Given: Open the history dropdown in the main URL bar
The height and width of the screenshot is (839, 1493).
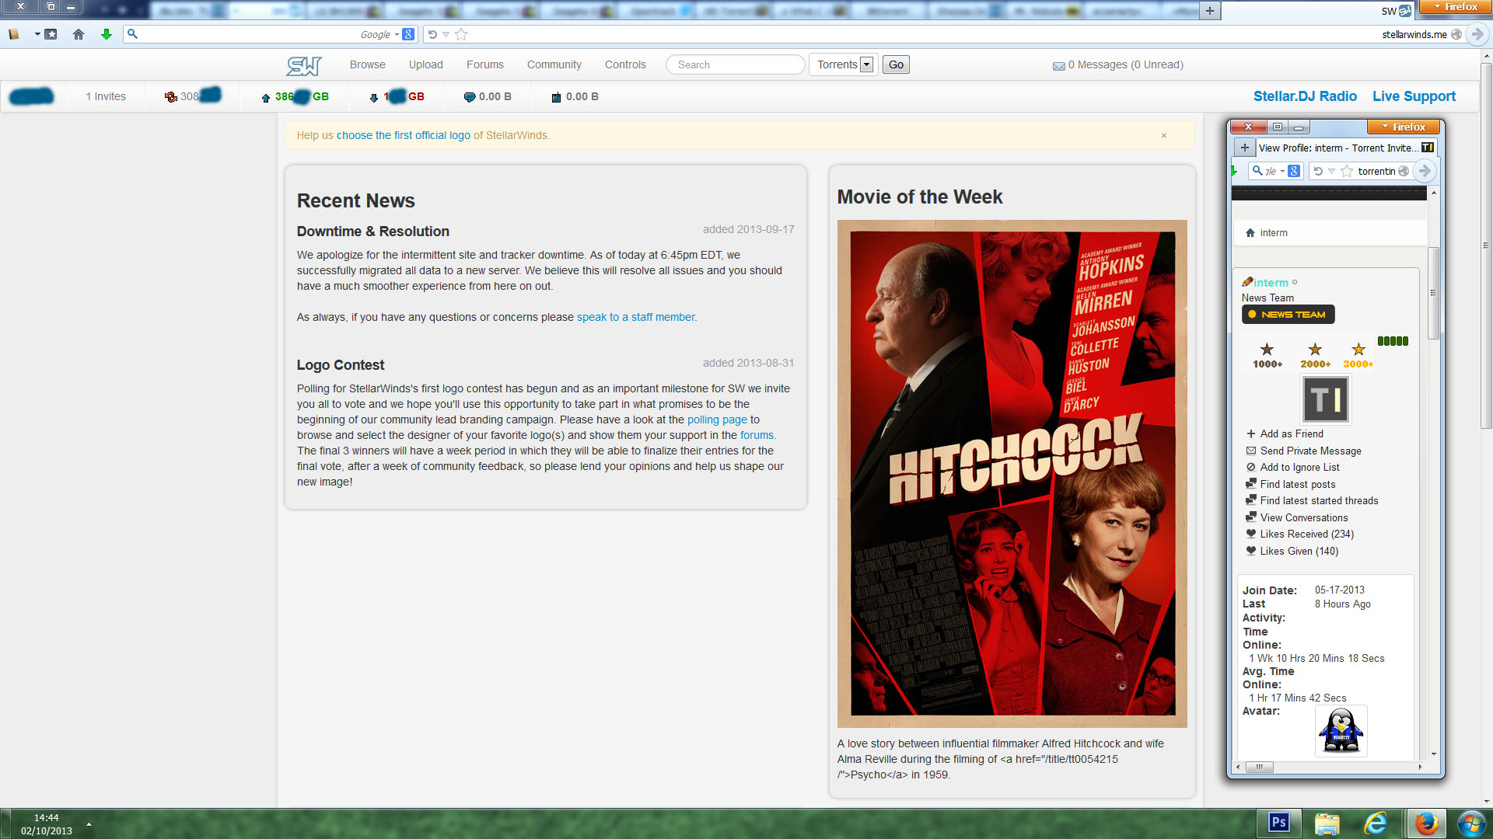Looking at the screenshot, I should 446,34.
